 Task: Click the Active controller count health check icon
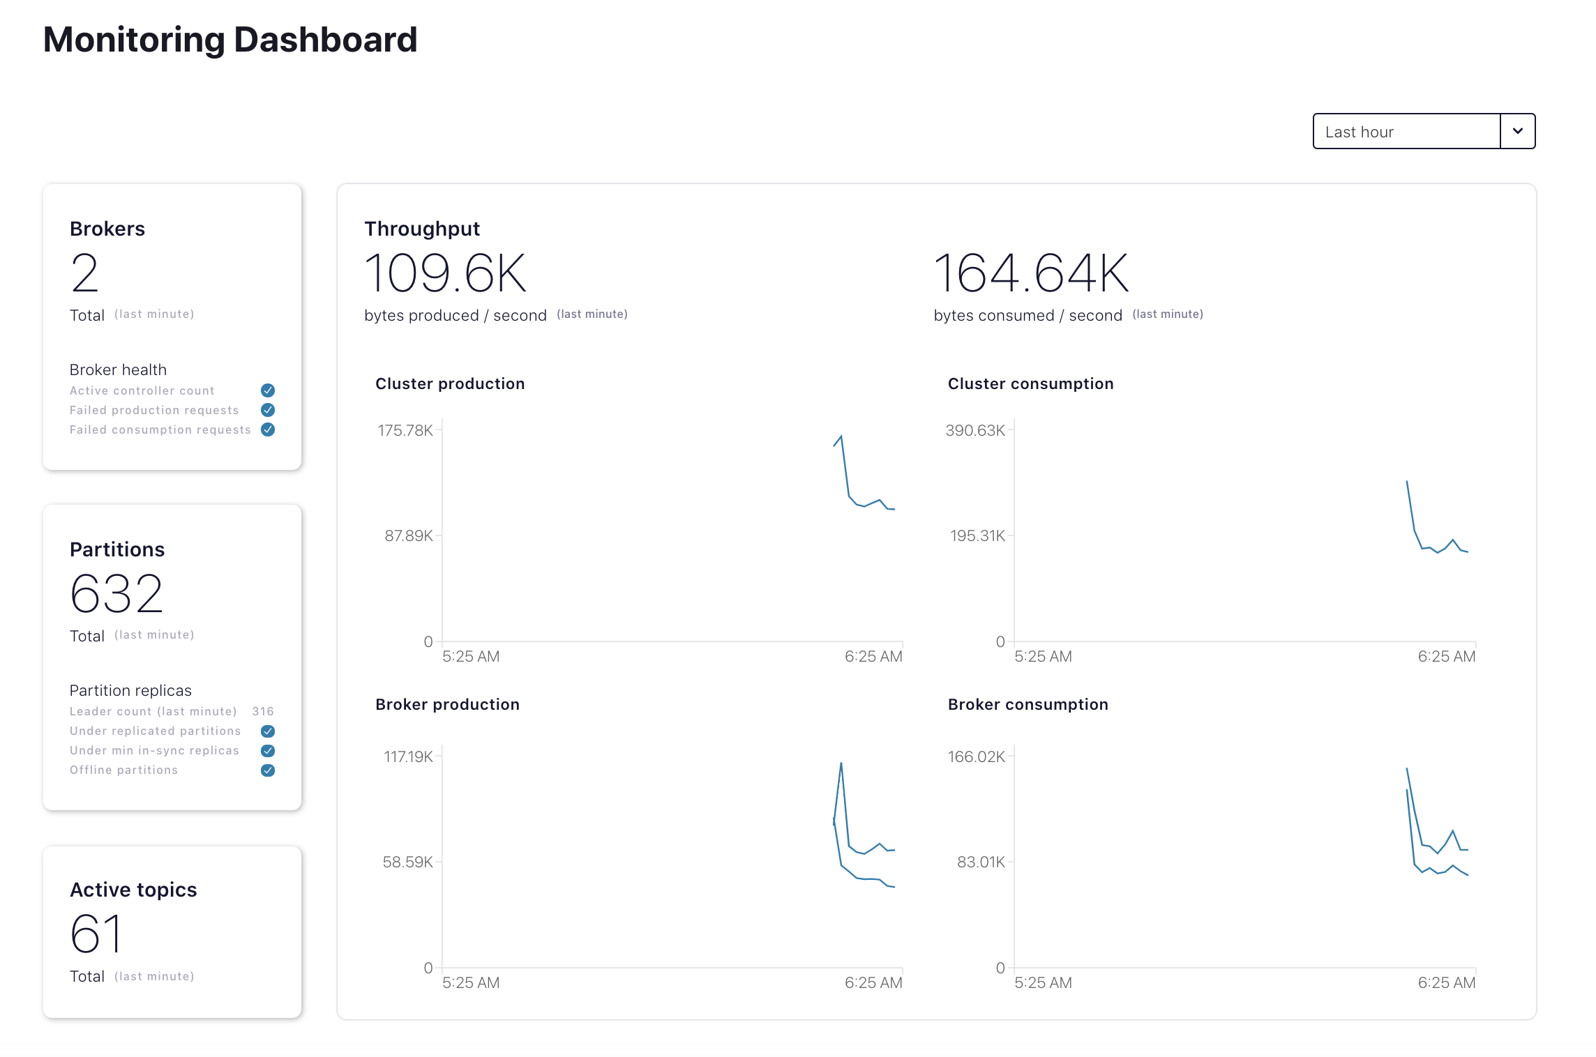268,390
